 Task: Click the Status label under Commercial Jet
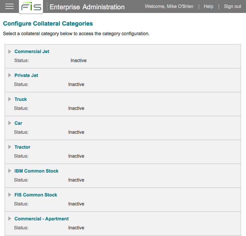22,60
